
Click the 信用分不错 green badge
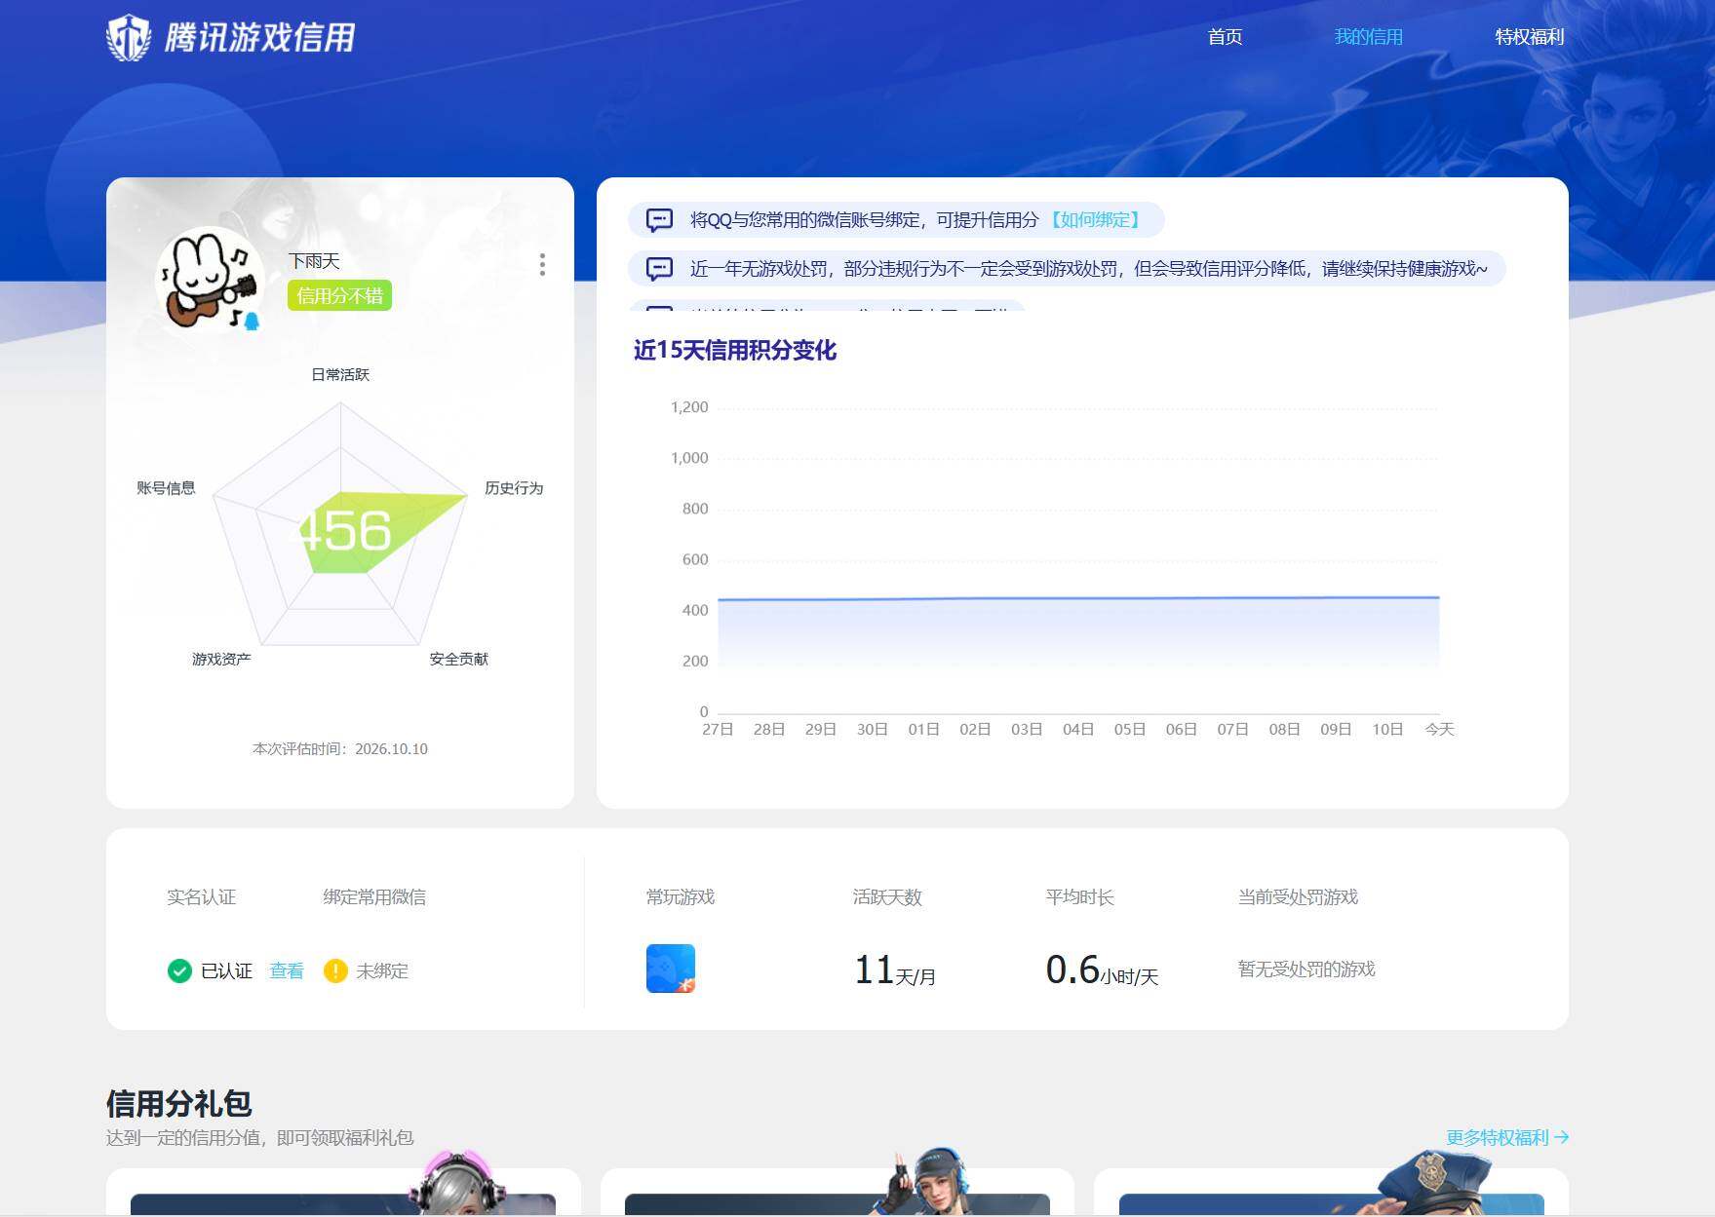coord(339,296)
